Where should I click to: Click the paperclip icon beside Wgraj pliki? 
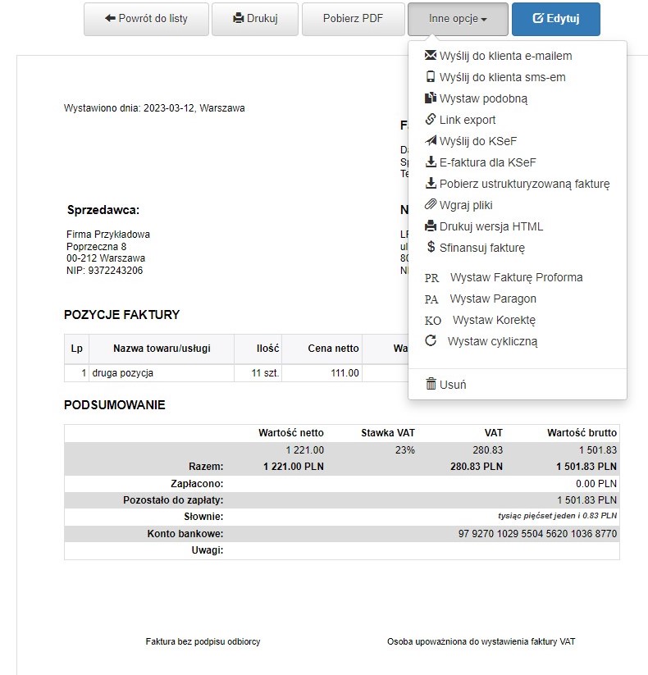point(430,204)
